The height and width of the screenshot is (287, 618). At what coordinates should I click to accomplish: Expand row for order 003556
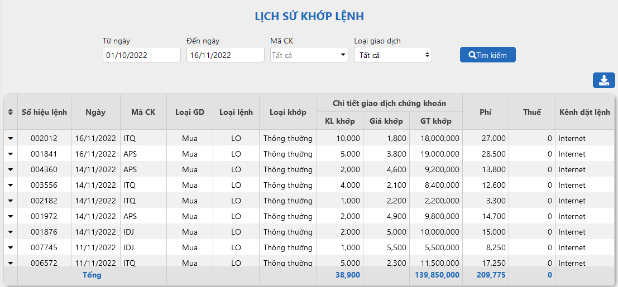[10, 185]
